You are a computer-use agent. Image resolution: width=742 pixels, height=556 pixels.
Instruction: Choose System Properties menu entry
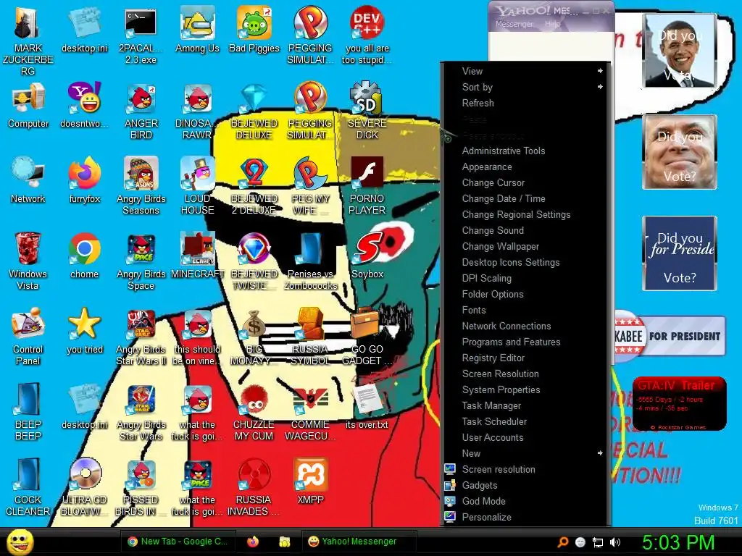[x=525, y=389]
